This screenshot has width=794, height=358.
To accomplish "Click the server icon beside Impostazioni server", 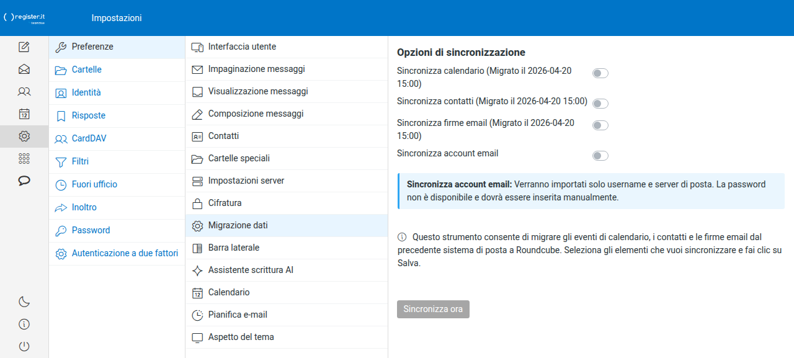I will point(197,181).
